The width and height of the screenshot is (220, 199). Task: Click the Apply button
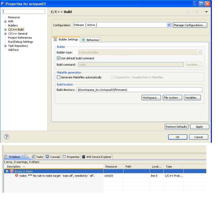coord(199,126)
